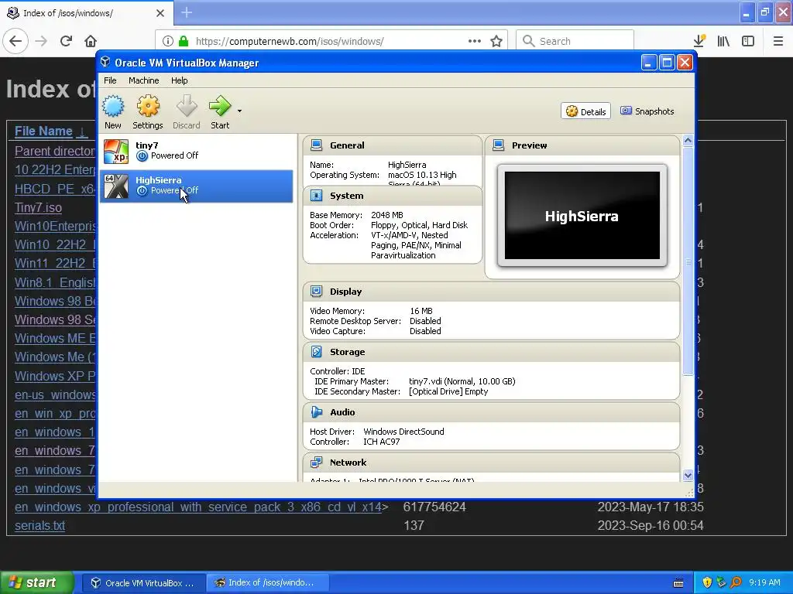Click the Display section monitor icon
Screen dimensions: 793x594
coord(317,292)
